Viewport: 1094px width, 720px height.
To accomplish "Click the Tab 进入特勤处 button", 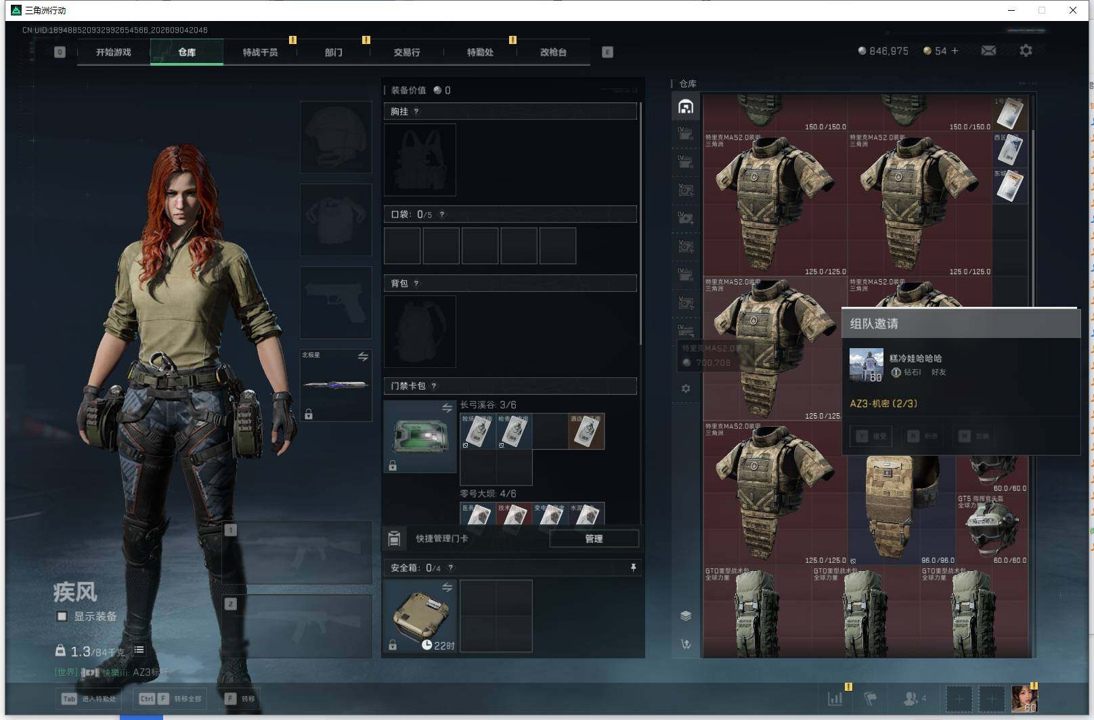I will (88, 698).
